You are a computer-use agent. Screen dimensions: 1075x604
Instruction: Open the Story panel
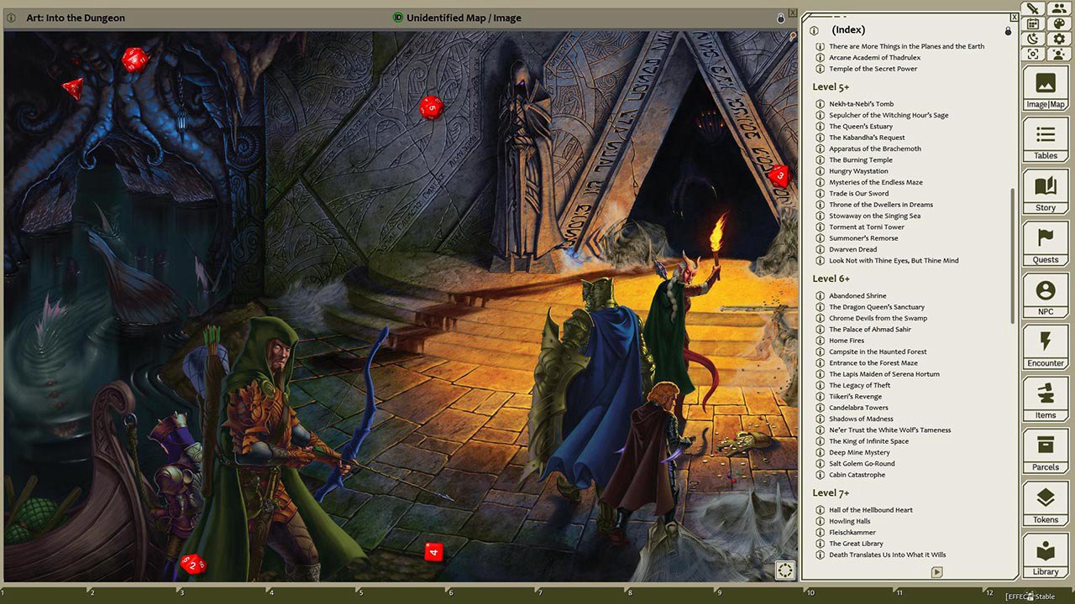pyautogui.click(x=1044, y=191)
